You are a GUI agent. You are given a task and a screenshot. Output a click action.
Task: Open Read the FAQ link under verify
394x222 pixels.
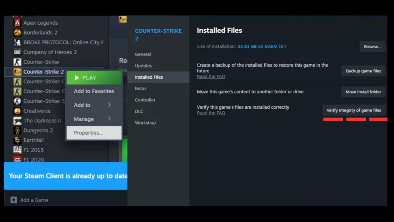coord(211,113)
